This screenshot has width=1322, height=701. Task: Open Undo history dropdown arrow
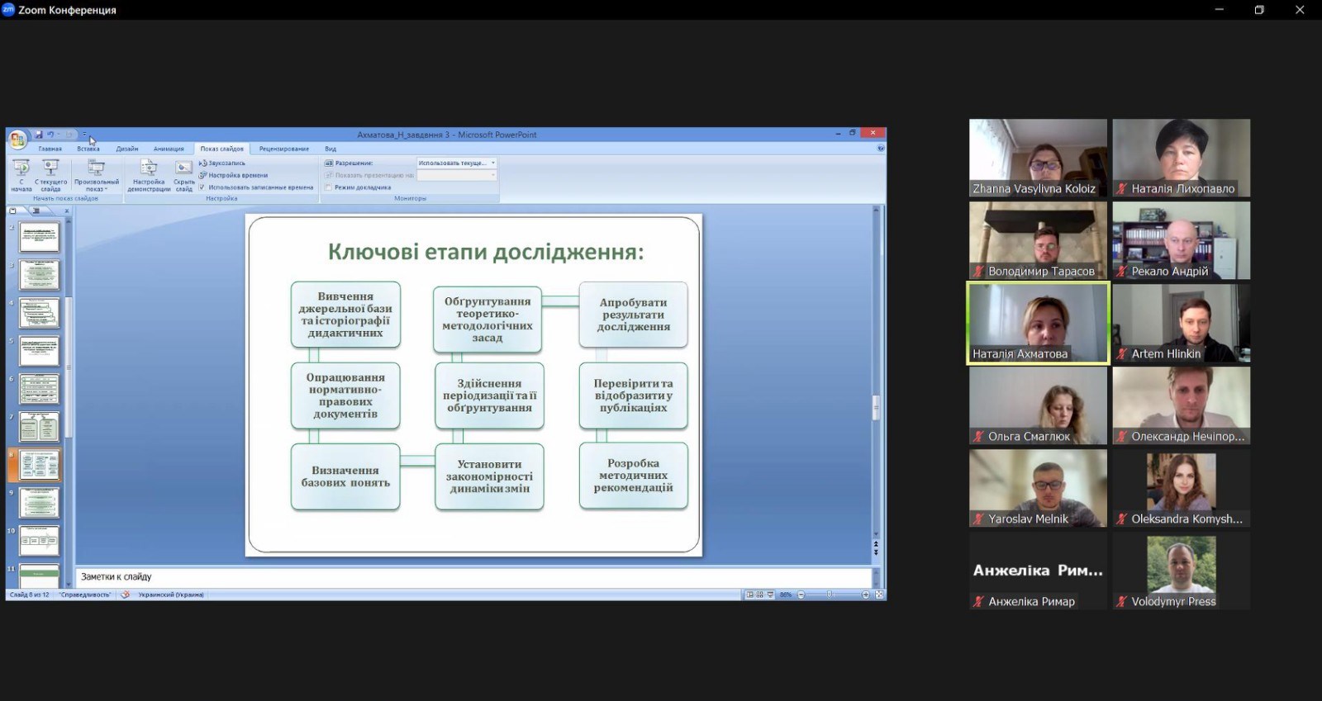[x=59, y=135]
